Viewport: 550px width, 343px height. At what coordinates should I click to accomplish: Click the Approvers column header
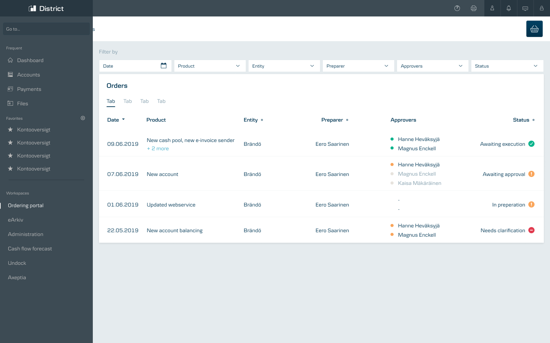(x=403, y=120)
